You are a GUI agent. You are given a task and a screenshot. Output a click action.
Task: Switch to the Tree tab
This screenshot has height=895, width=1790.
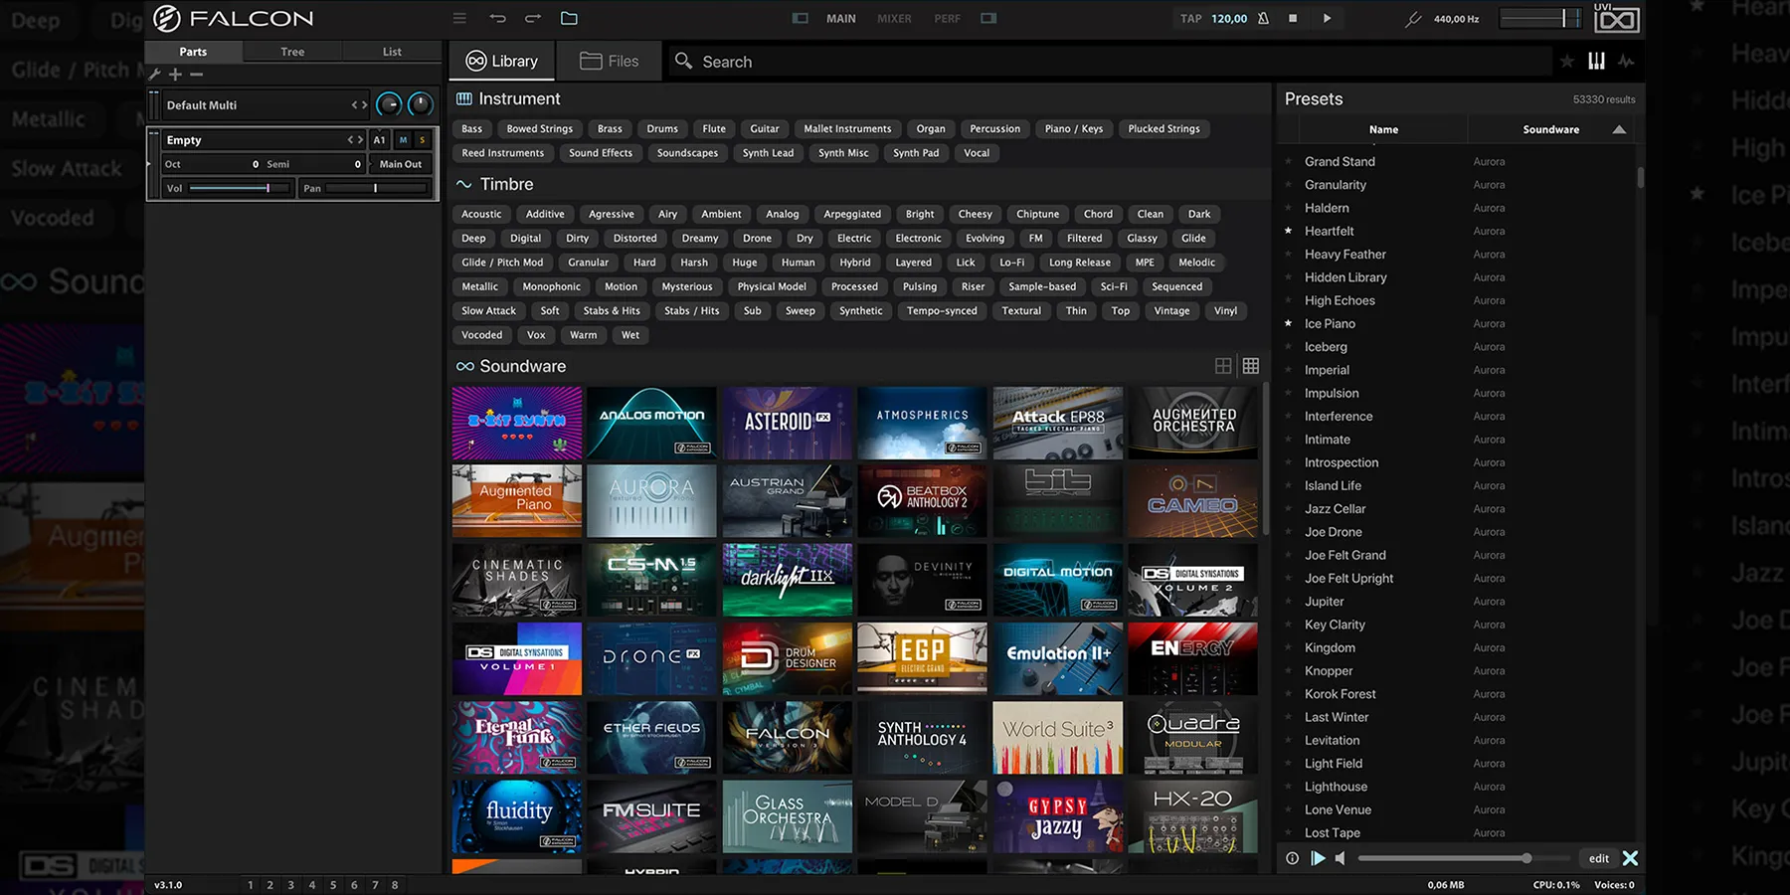pyautogui.click(x=292, y=52)
